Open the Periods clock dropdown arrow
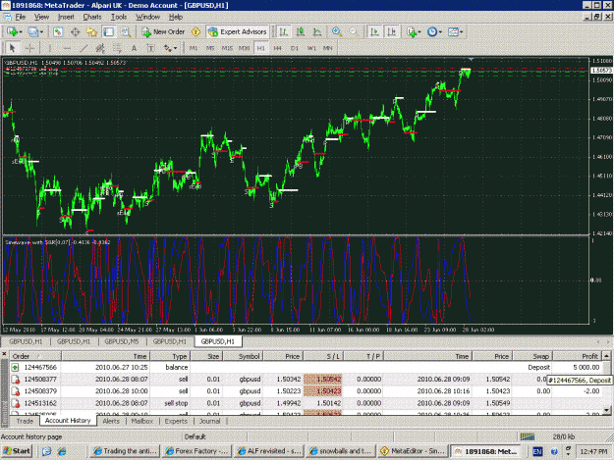 pos(440,32)
